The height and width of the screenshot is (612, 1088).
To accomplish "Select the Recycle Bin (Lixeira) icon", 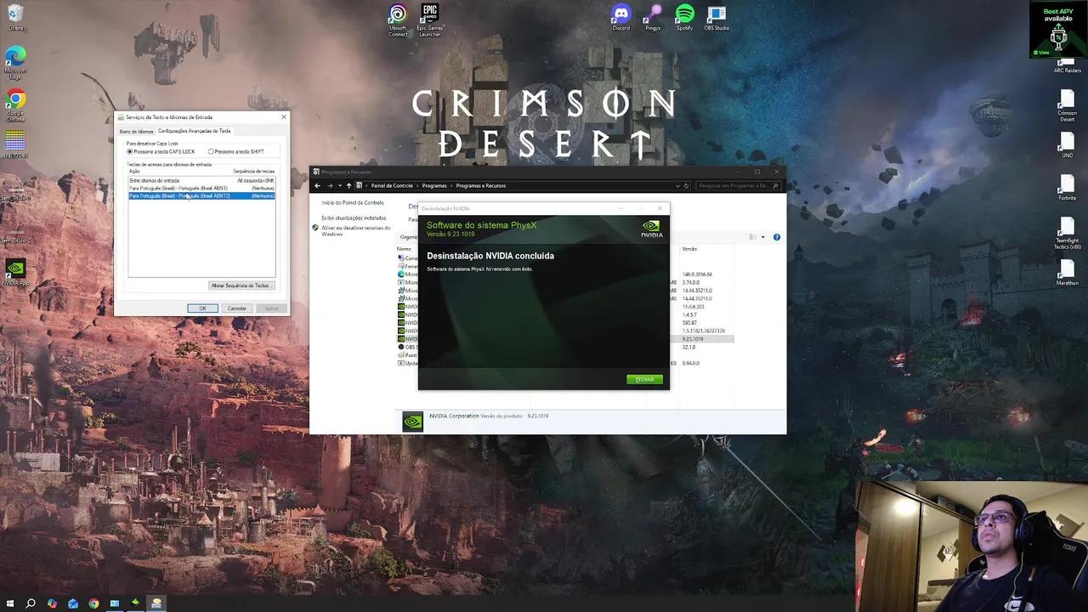I will [x=16, y=17].
